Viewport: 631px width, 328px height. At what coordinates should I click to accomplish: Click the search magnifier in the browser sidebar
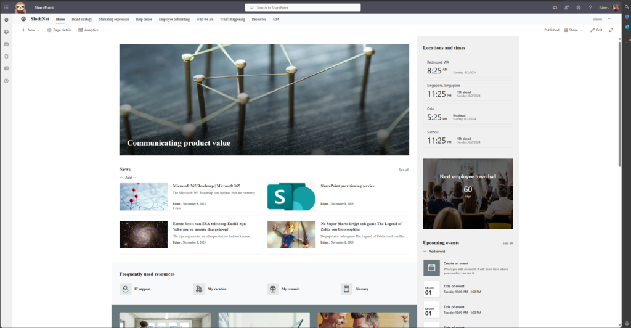coord(627,7)
